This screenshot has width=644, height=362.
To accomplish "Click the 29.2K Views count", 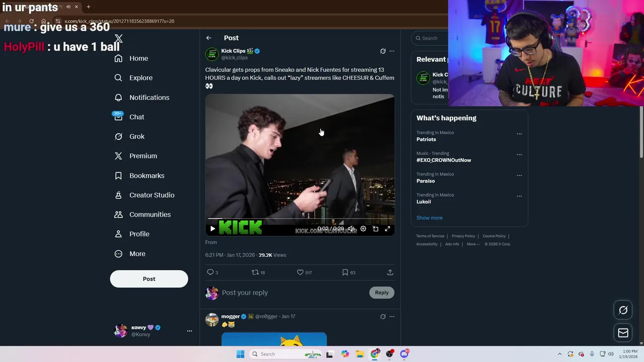I will (x=272, y=255).
